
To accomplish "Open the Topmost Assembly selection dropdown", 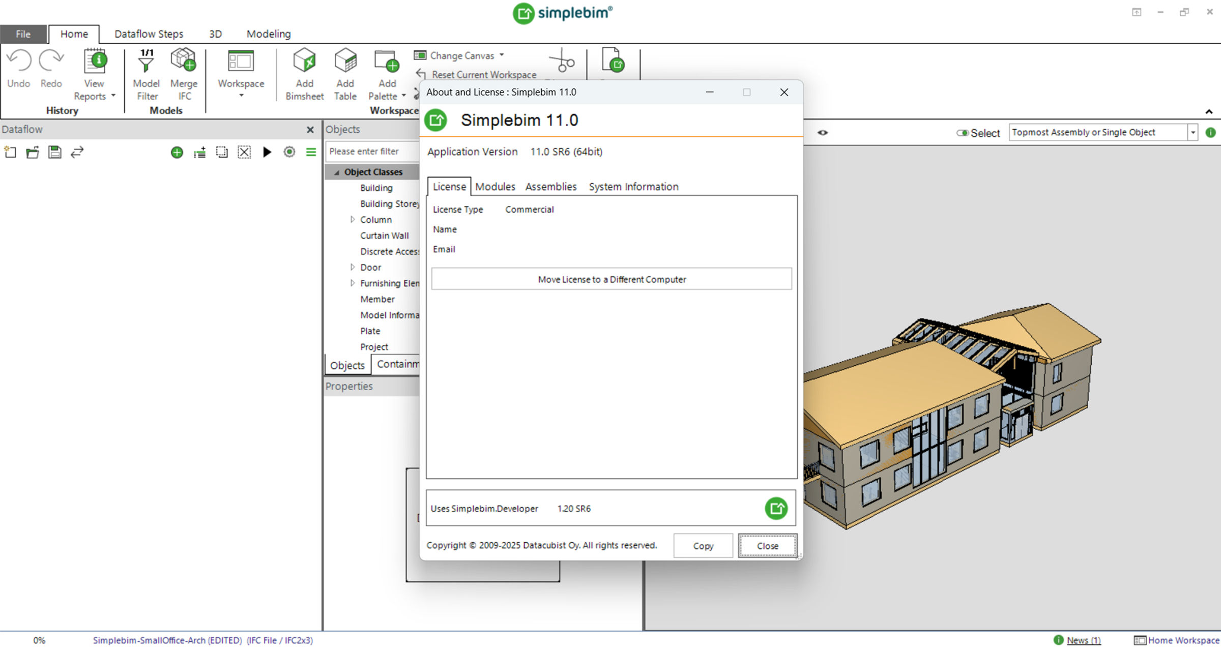I will (x=1193, y=133).
